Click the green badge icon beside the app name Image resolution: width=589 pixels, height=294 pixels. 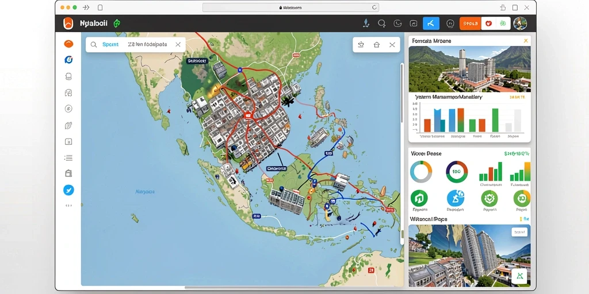(117, 23)
